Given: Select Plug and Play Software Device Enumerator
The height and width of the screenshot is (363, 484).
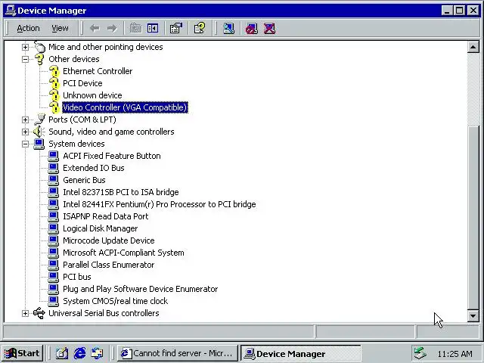Looking at the screenshot, I should (141, 289).
